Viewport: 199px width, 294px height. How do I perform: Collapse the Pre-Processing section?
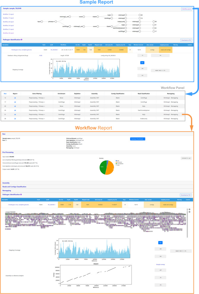(8, 152)
